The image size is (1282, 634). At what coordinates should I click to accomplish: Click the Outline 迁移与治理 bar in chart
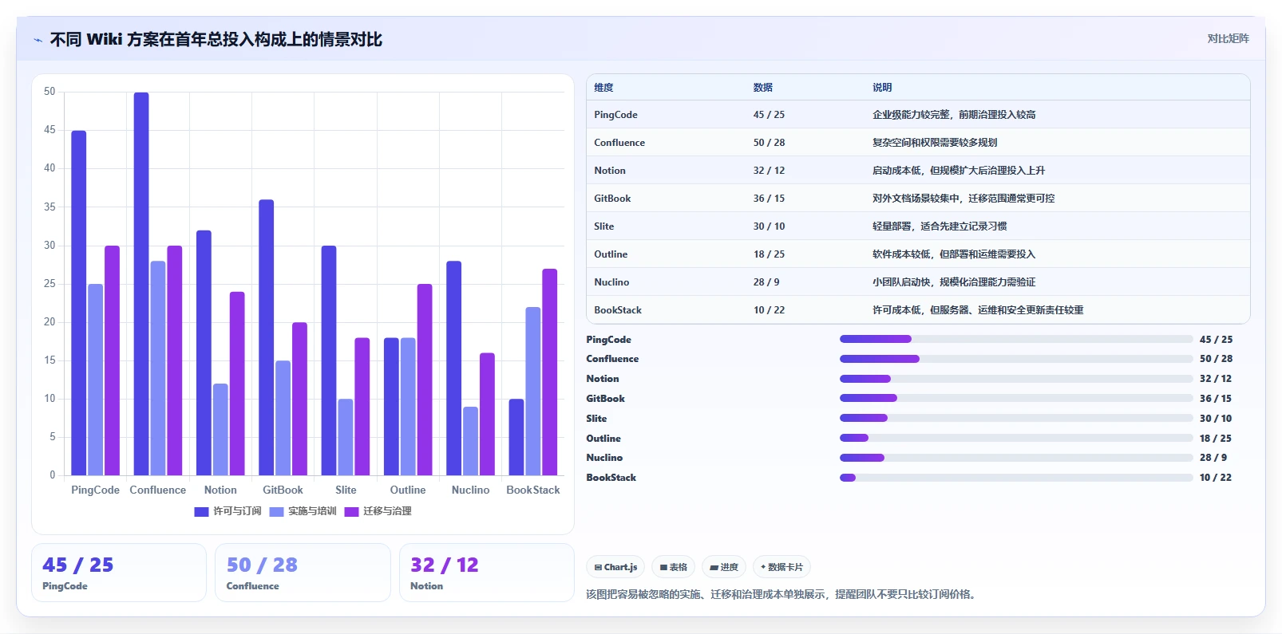click(x=425, y=380)
